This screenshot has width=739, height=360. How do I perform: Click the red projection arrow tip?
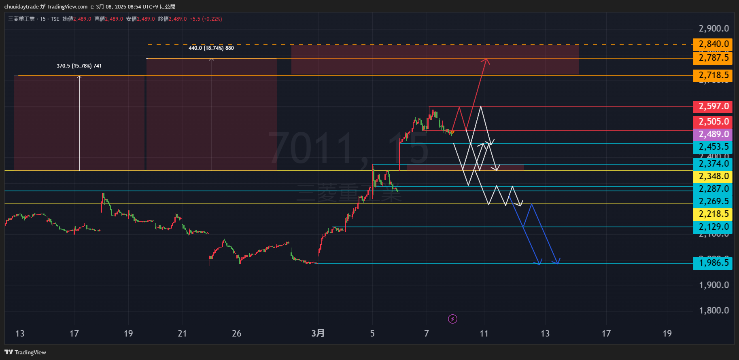pyautogui.click(x=486, y=60)
